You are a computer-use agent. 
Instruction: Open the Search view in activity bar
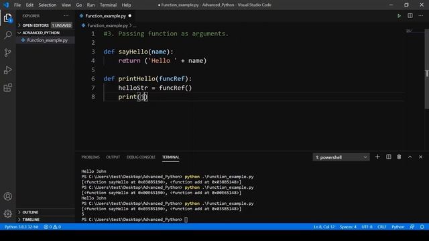[7, 35]
